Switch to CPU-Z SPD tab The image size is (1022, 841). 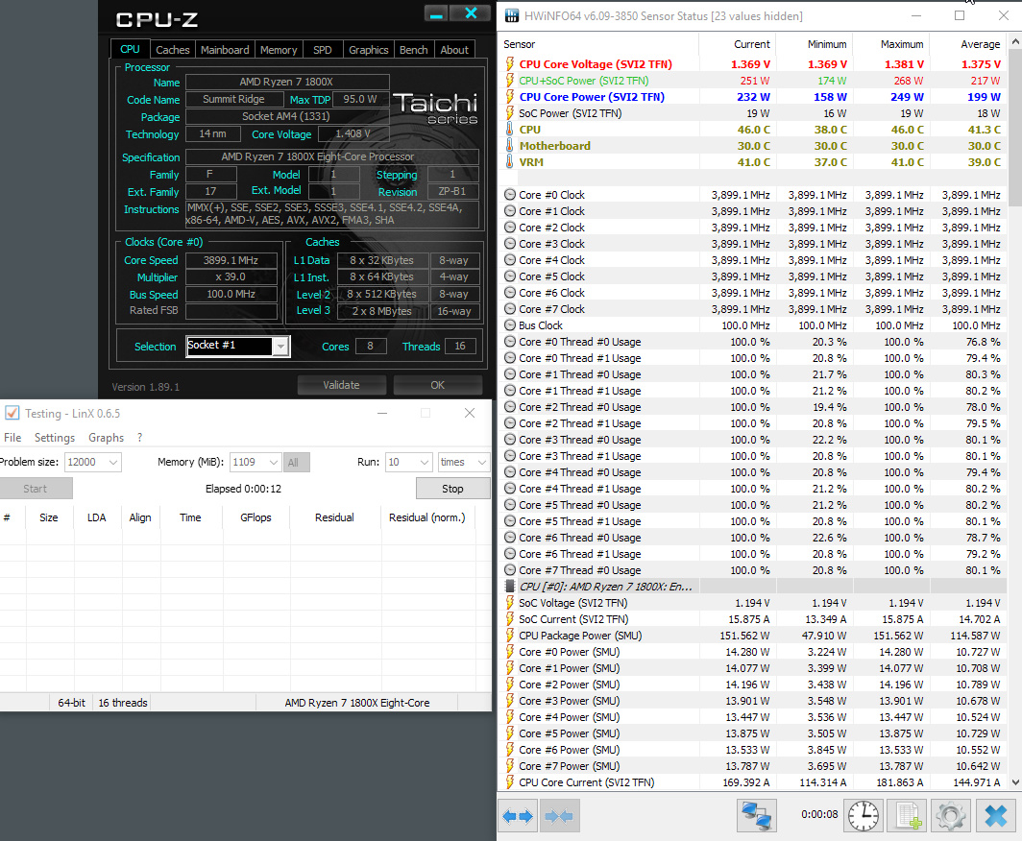(322, 50)
